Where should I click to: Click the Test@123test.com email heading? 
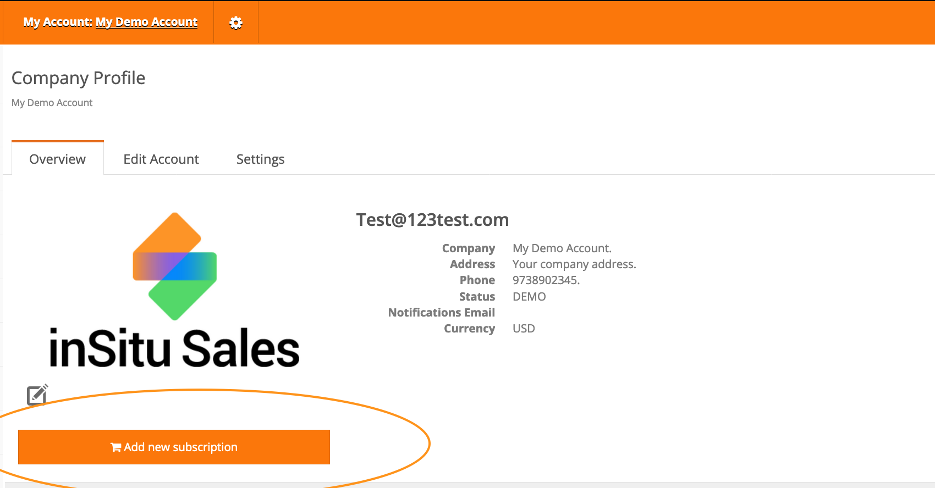tap(432, 220)
